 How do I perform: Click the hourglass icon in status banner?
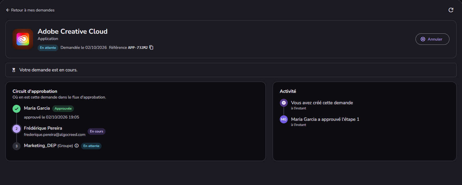pos(14,70)
